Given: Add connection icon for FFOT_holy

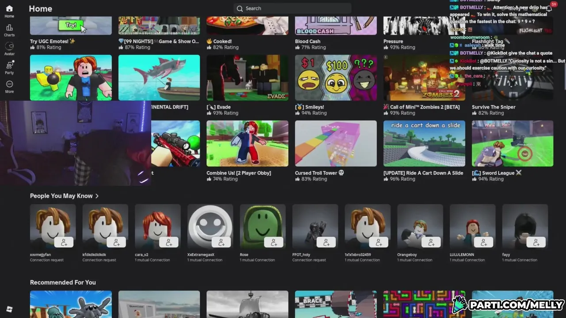Looking at the screenshot, I should point(326,242).
